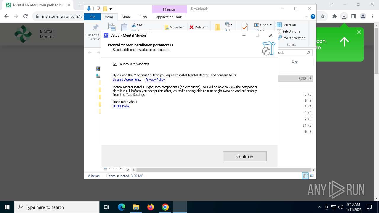The height and width of the screenshot is (213, 379).
Task: Reload the page in Chrome
Action: (25, 16)
